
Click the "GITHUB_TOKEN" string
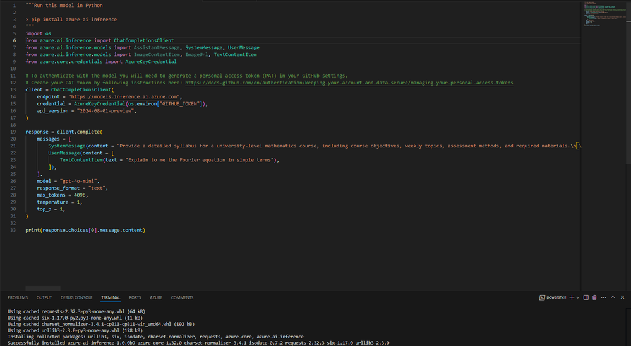tap(181, 103)
